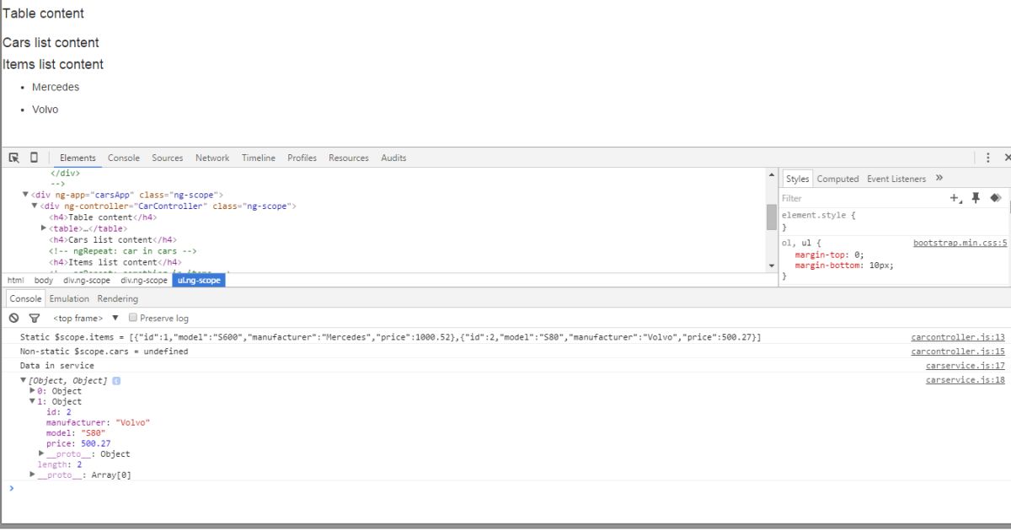The image size is (1011, 531).
Task: Open carservice.js:17 source link
Action: [966, 366]
